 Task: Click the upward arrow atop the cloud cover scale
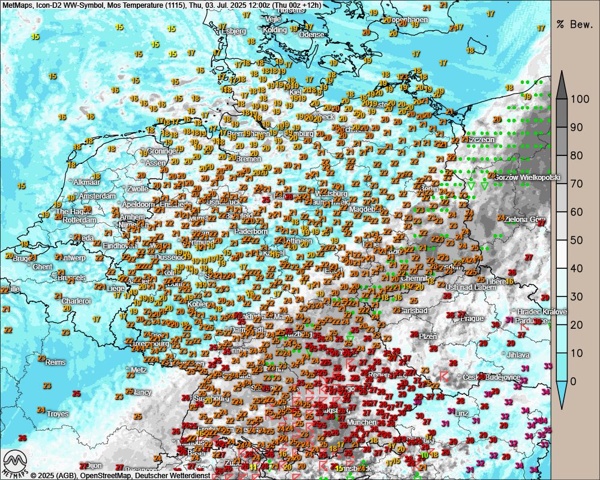[x=562, y=85]
